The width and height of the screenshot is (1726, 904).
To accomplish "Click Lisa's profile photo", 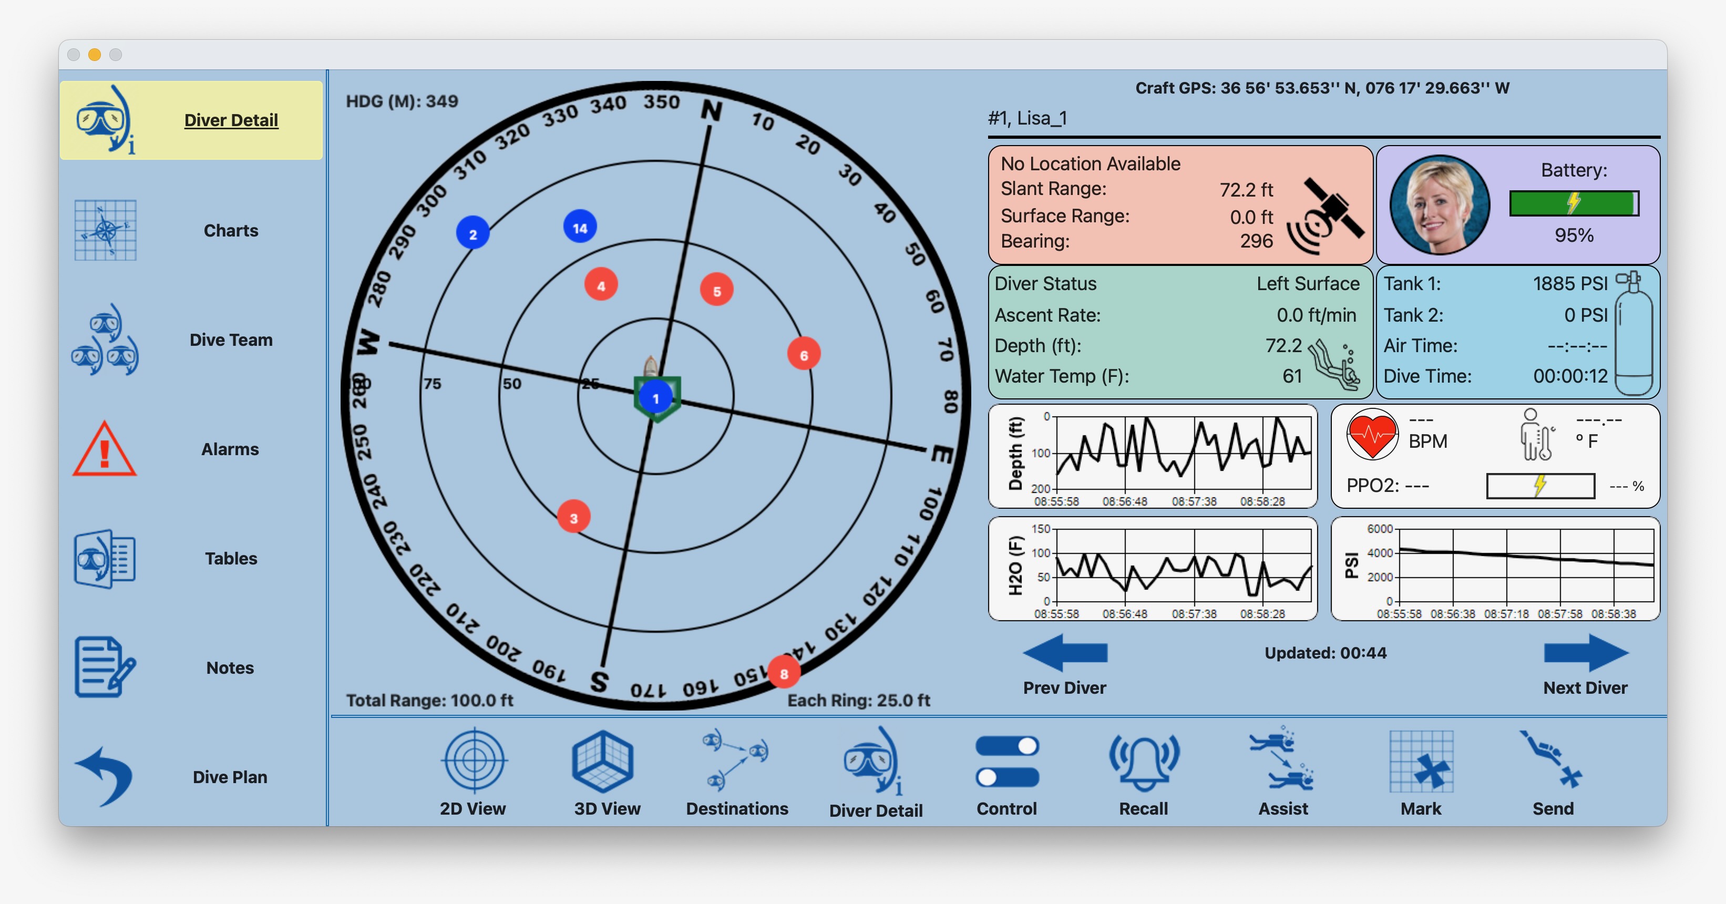I will point(1440,204).
